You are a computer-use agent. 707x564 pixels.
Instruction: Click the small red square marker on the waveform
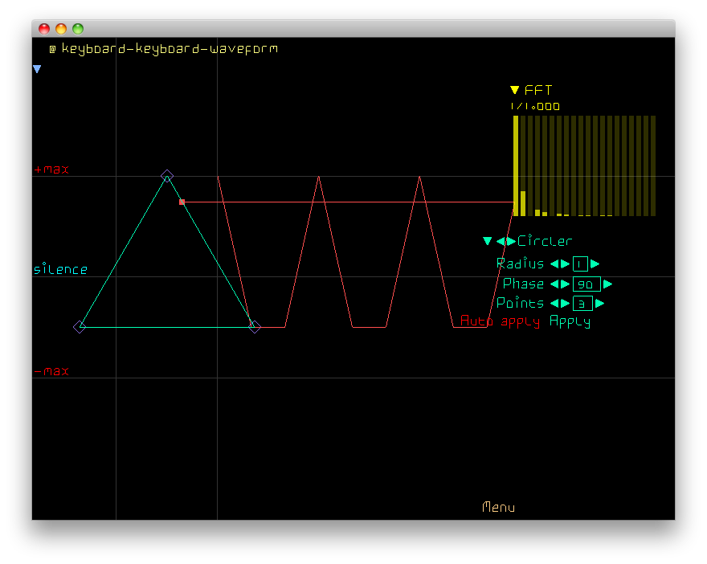click(182, 202)
